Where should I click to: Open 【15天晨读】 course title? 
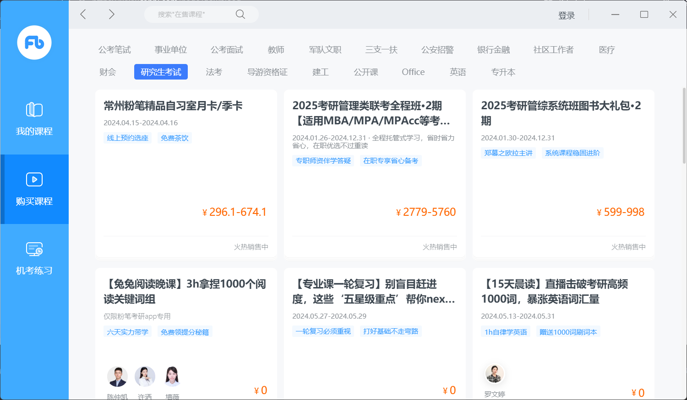tap(554, 292)
